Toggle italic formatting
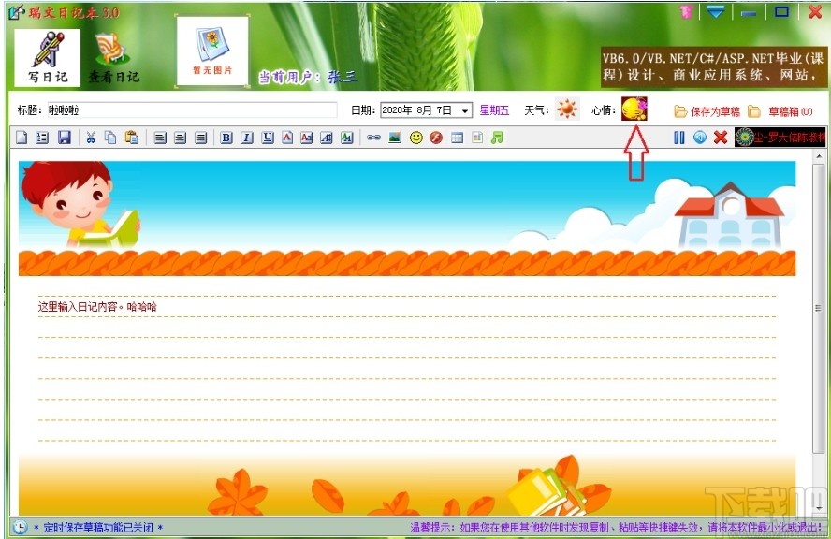The height and width of the screenshot is (539, 831). [x=247, y=138]
